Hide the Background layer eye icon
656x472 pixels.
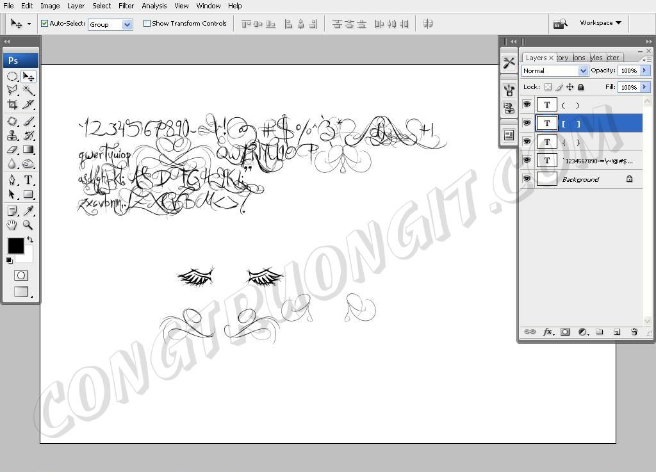(527, 179)
